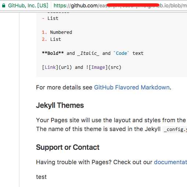Click the '1. Numbered' list line
This screenshot has height=187, width=187.
click(57, 32)
